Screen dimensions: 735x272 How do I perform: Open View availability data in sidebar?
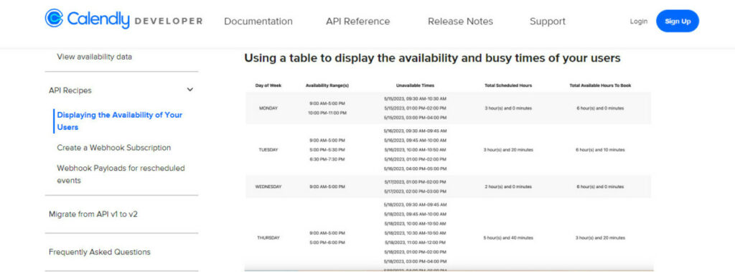(x=95, y=57)
